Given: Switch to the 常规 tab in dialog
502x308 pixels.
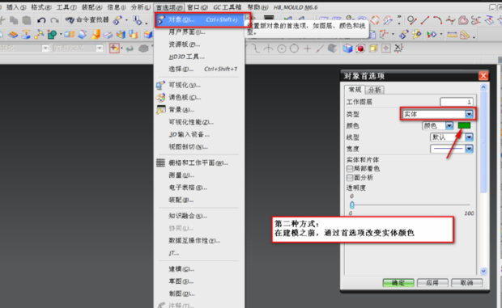Looking at the screenshot, I should tap(355, 90).
